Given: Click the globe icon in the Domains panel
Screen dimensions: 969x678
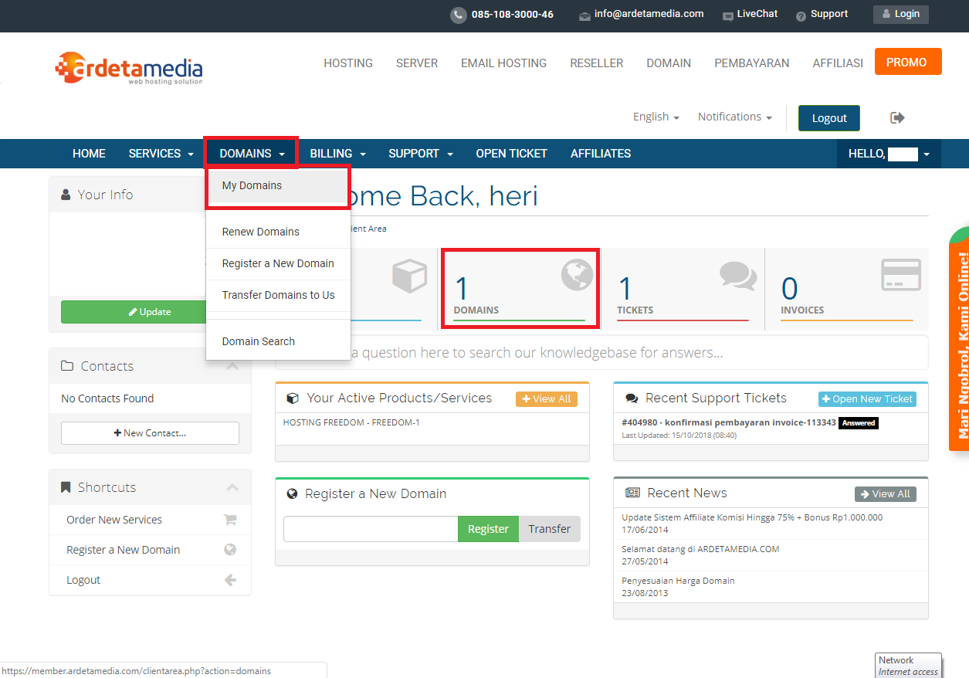Looking at the screenshot, I should [575, 274].
